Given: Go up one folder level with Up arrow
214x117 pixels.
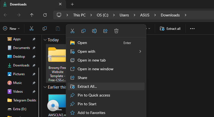Looking at the screenshot, I should point(32,15).
